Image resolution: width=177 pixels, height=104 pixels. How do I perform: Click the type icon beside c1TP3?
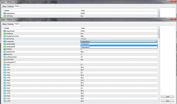coord(5,86)
